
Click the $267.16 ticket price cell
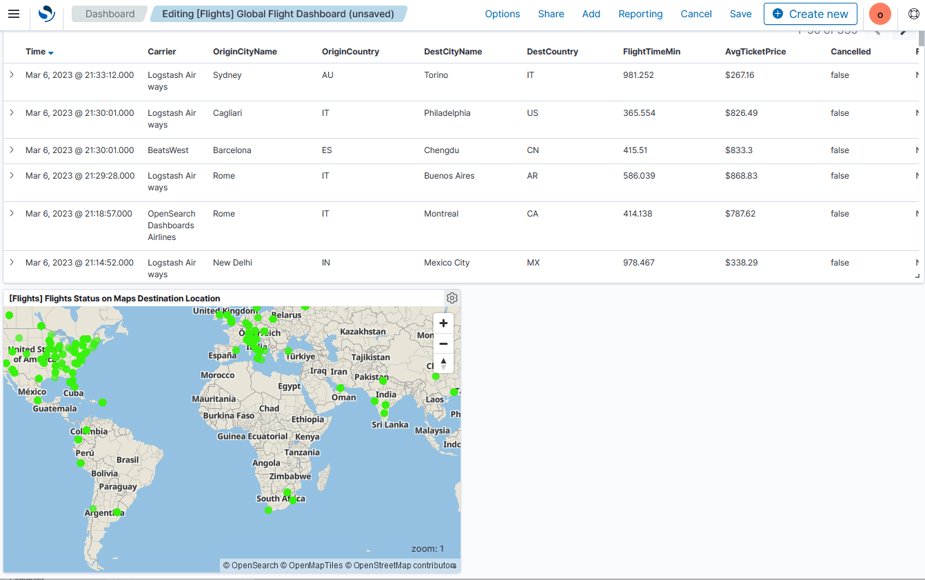(740, 75)
